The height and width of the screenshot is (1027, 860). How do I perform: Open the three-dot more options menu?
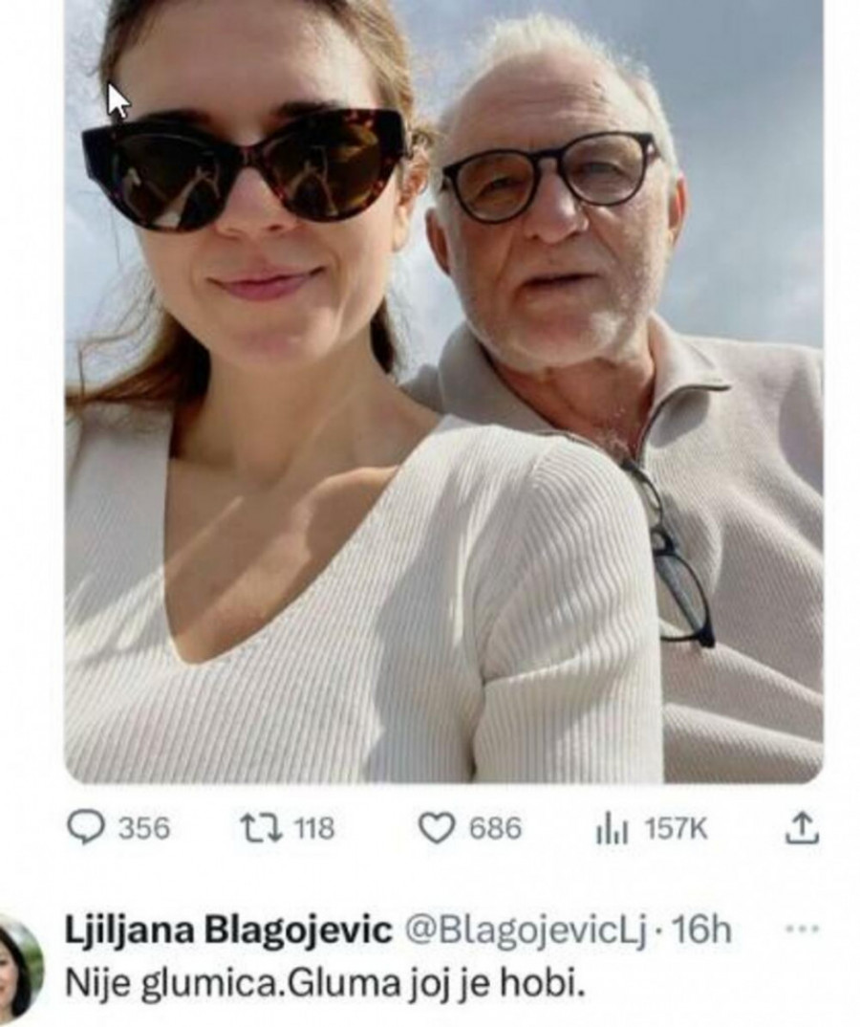(x=801, y=929)
